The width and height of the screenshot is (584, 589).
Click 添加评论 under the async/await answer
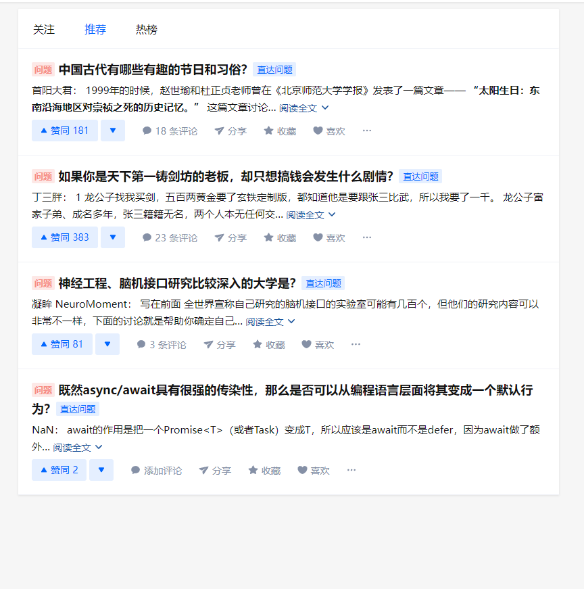point(164,469)
